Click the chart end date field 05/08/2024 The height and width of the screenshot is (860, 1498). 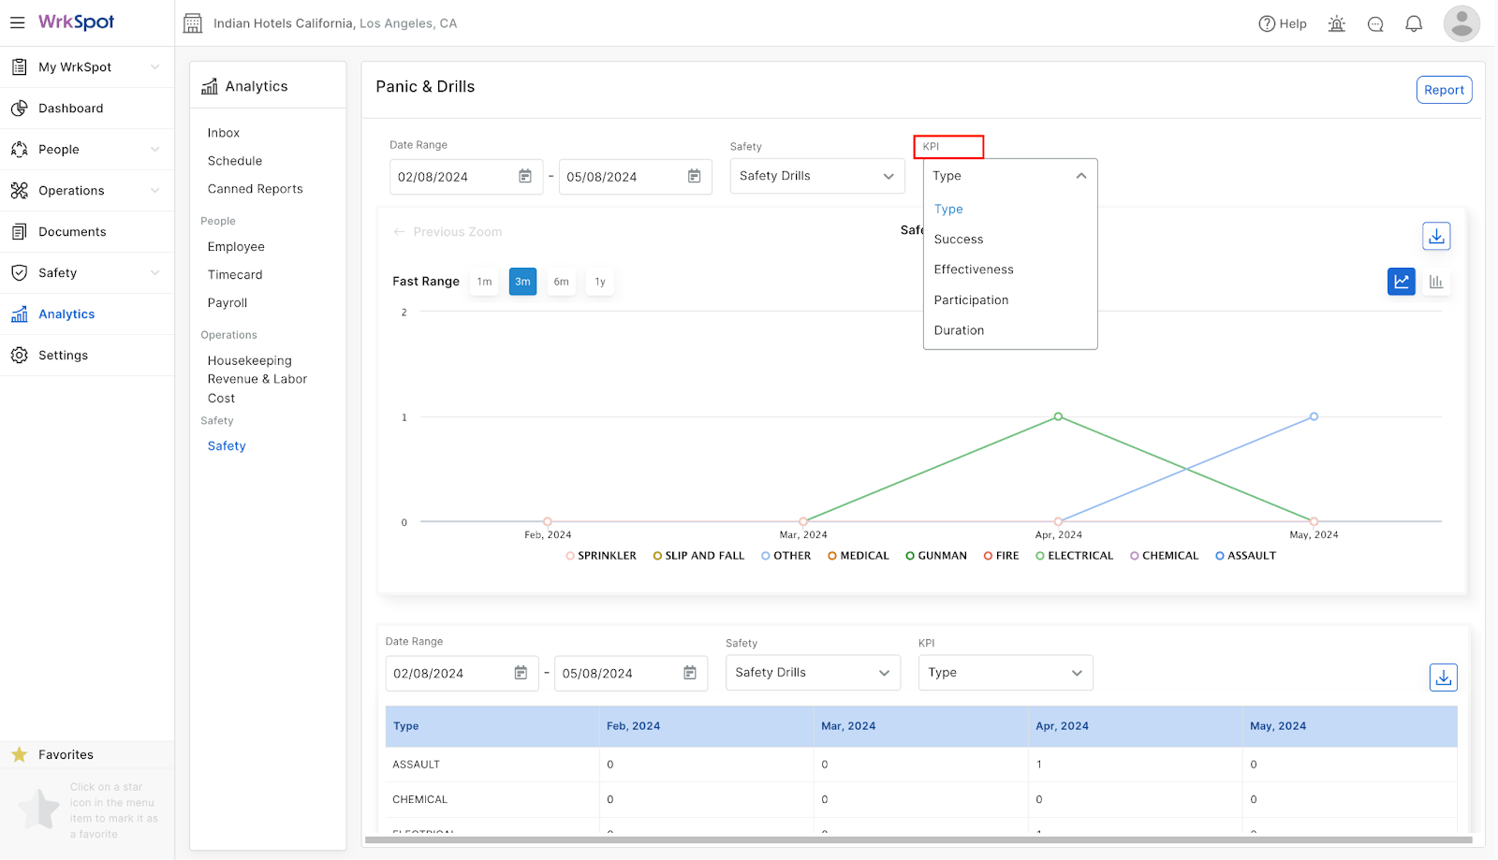(x=636, y=176)
